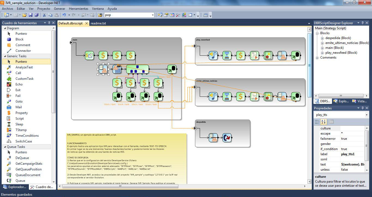Collapse the Diagram toolbox section
The height and width of the screenshot is (197, 372).
pos(5,28)
